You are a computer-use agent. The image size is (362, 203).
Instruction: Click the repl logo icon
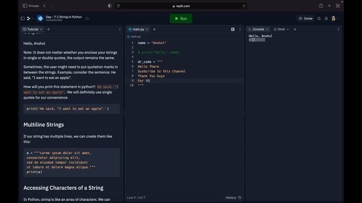click(x=40, y=19)
